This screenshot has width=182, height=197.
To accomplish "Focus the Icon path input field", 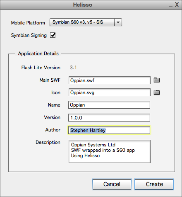I will point(110,92).
